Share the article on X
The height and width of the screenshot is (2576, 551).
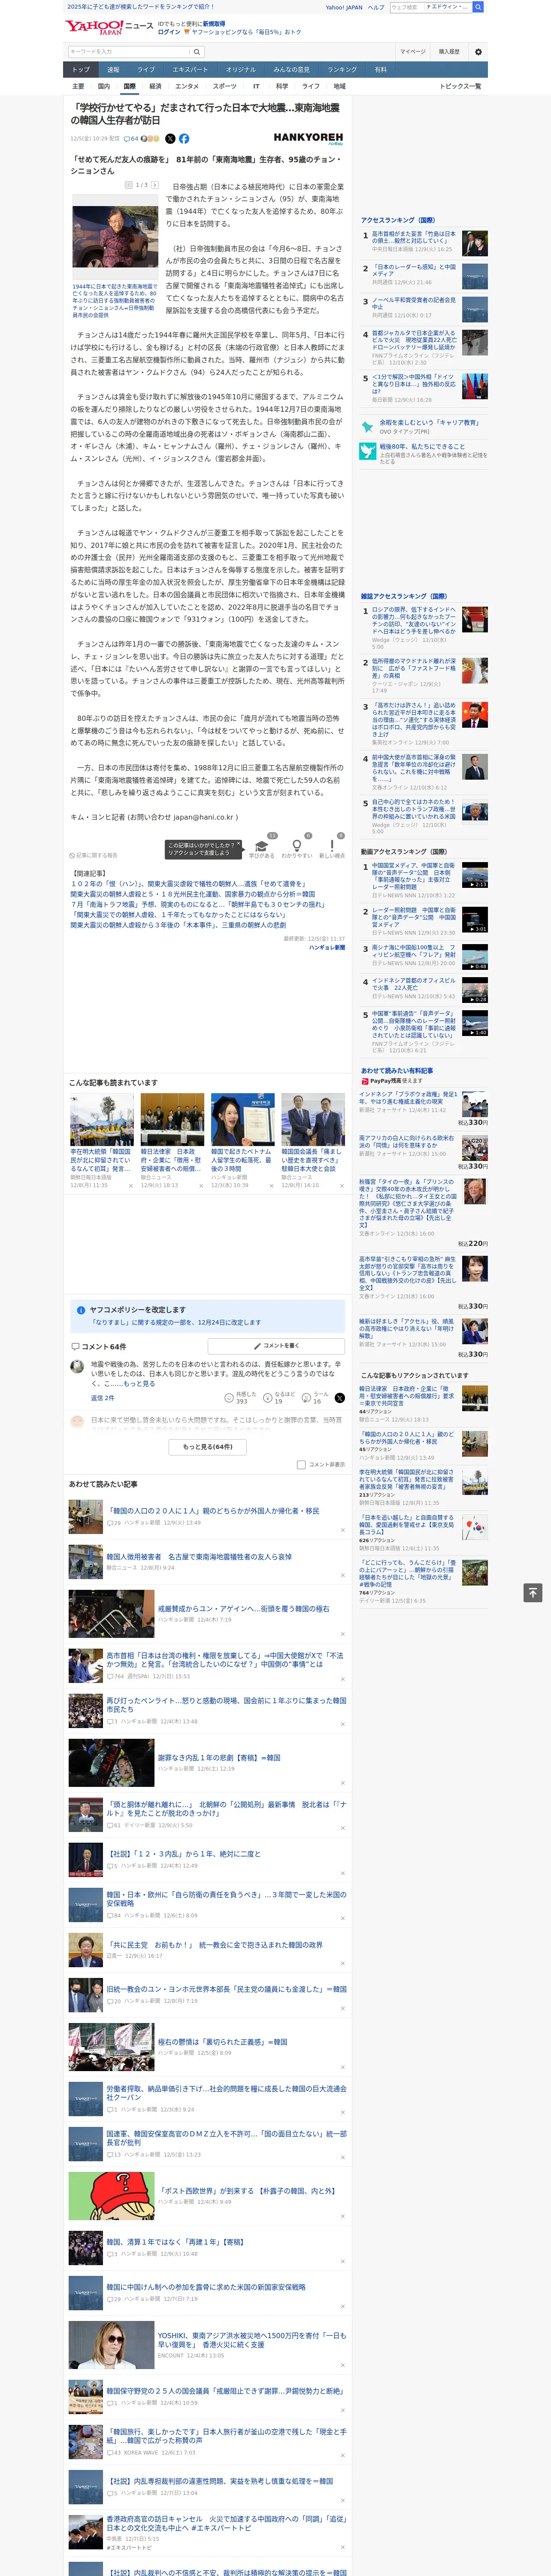[x=170, y=139]
